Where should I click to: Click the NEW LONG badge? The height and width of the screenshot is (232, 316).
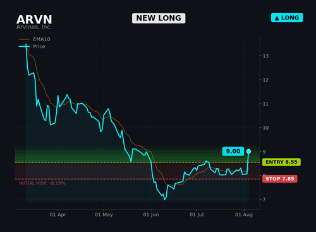pyautogui.click(x=159, y=18)
